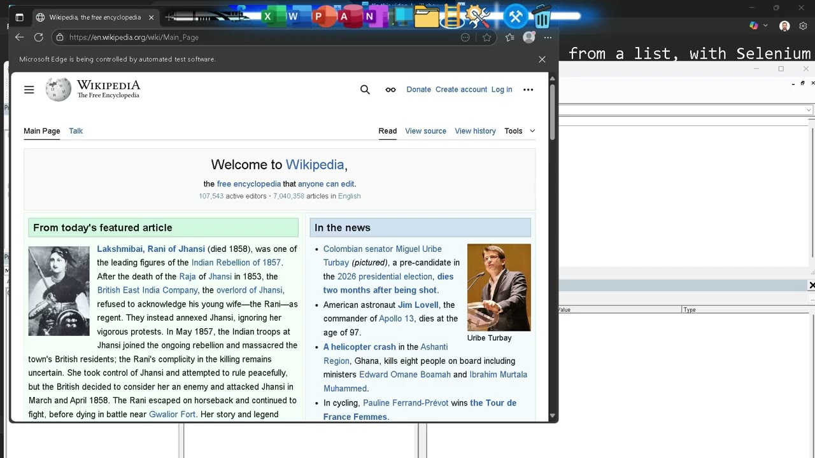The height and width of the screenshot is (458, 815).
Task: Open the 2026 presidential election link
Action: (x=385, y=277)
